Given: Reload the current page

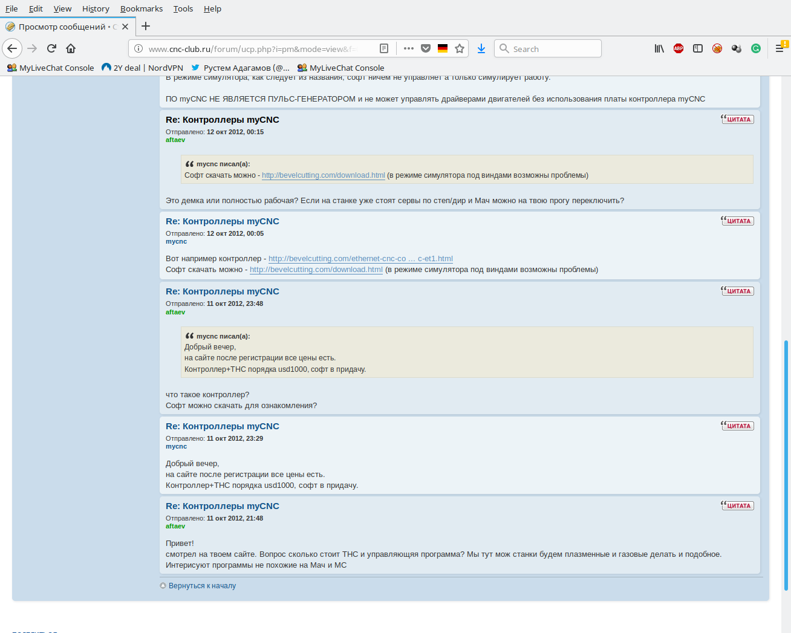Looking at the screenshot, I should (51, 48).
